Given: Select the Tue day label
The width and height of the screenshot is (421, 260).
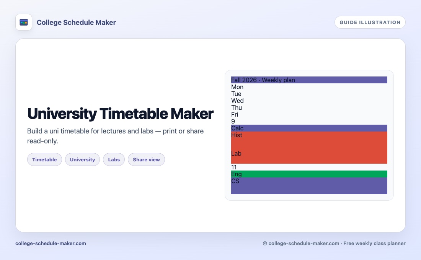Looking at the screenshot, I should tap(236, 94).
